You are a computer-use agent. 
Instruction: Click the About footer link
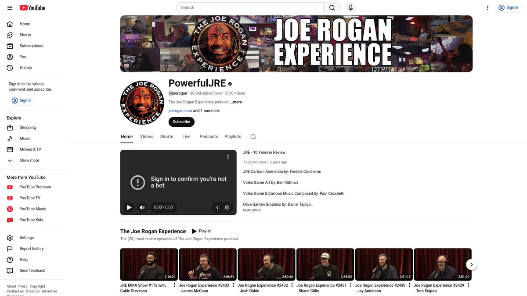coord(11,286)
